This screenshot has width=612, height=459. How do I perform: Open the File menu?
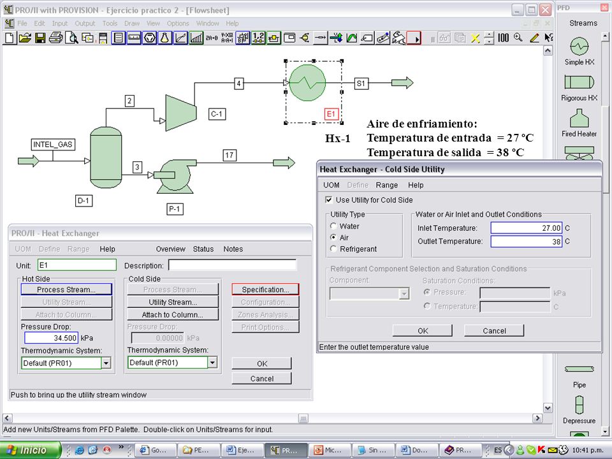pos(22,24)
